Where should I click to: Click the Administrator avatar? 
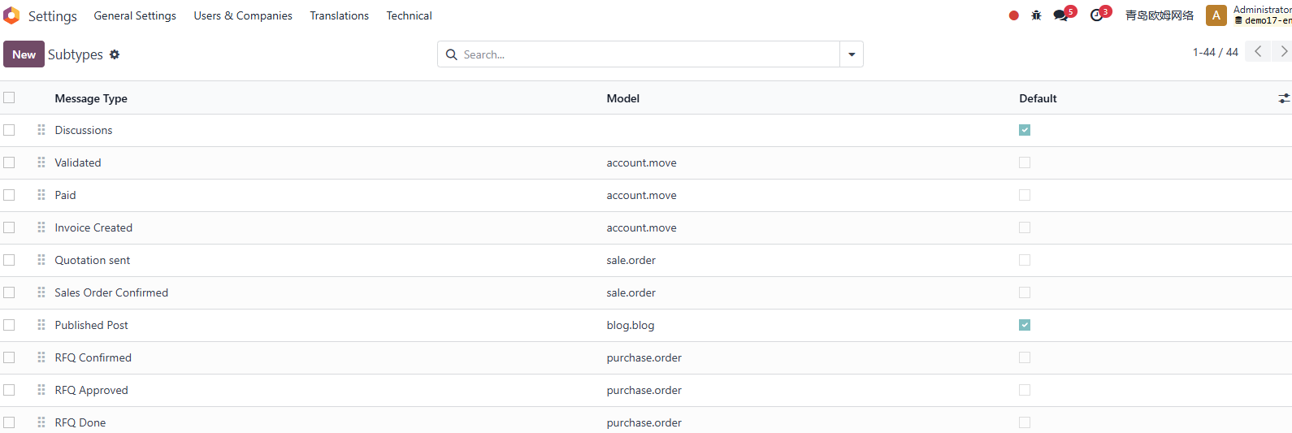(x=1216, y=15)
